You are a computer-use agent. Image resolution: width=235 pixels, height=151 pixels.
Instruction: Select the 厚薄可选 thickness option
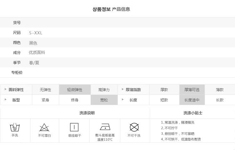coord(192,90)
